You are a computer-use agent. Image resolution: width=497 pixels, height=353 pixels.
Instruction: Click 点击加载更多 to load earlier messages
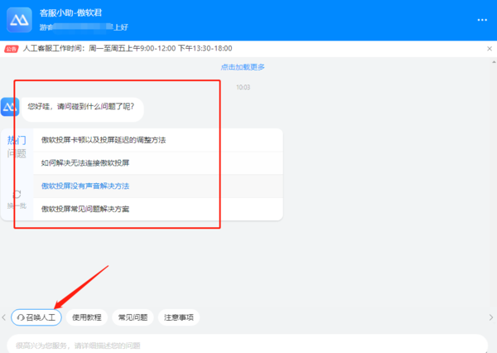click(244, 67)
